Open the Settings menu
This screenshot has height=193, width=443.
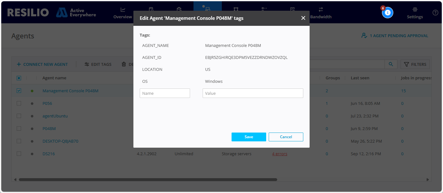[415, 13]
